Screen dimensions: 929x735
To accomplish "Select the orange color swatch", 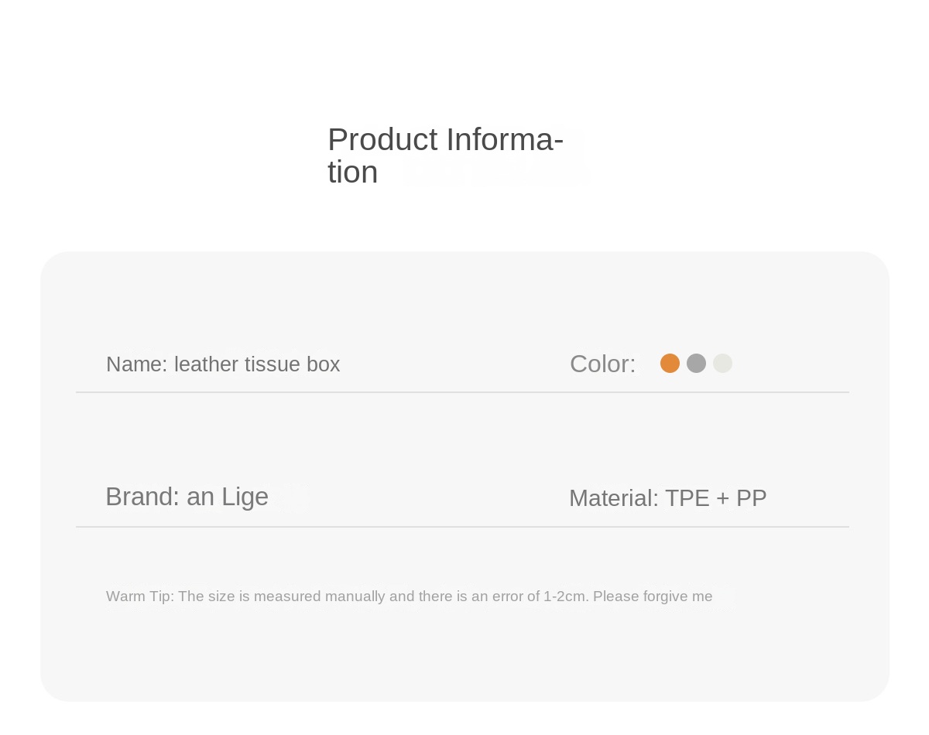I will [670, 363].
